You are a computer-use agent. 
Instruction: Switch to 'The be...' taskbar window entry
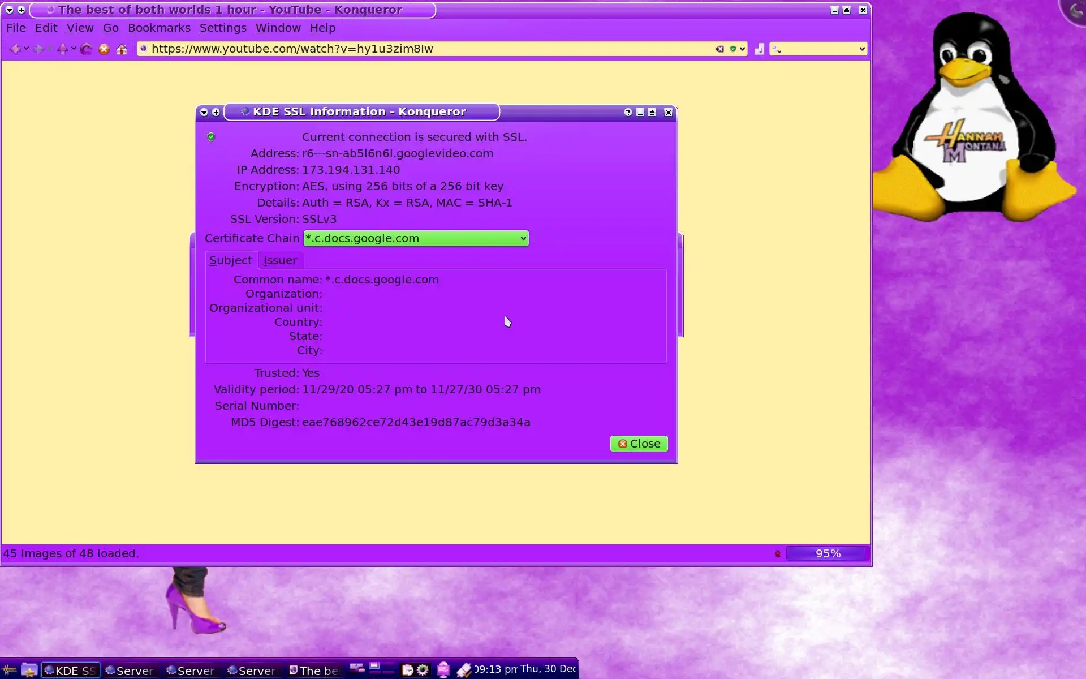tap(314, 671)
